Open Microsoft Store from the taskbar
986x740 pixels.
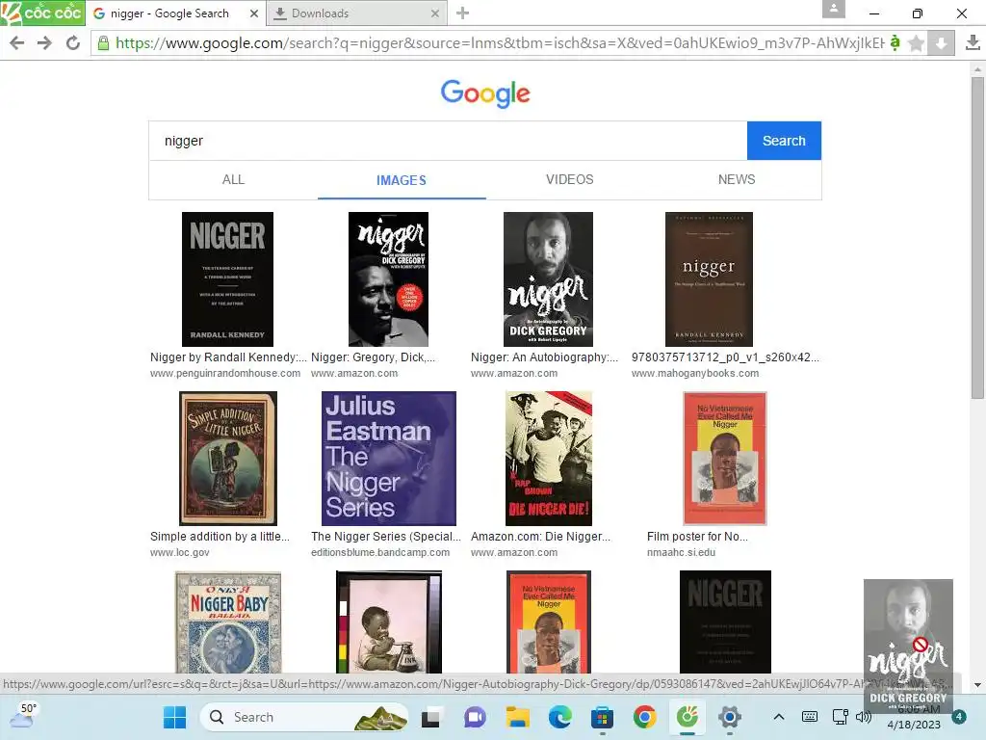click(x=602, y=717)
